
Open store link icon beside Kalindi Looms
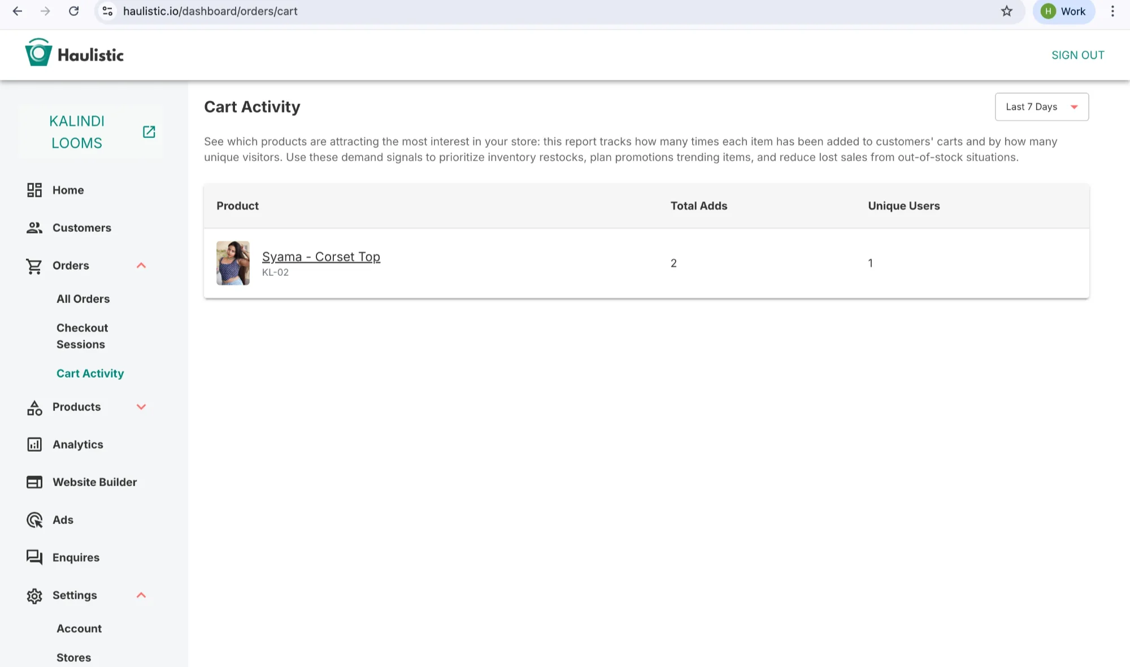(x=149, y=132)
